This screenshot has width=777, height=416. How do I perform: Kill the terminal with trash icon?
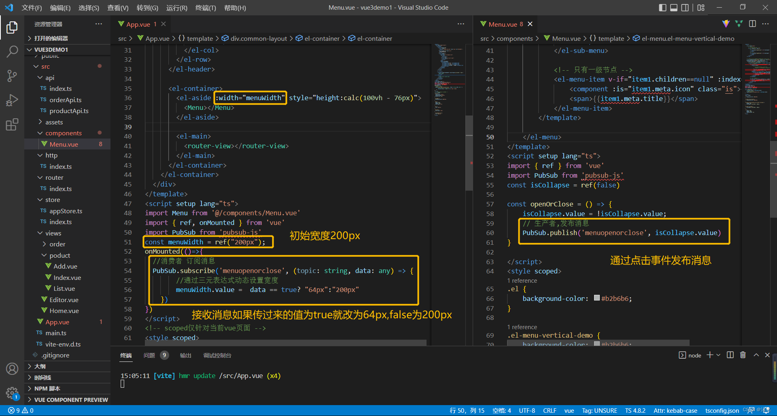[x=743, y=355]
